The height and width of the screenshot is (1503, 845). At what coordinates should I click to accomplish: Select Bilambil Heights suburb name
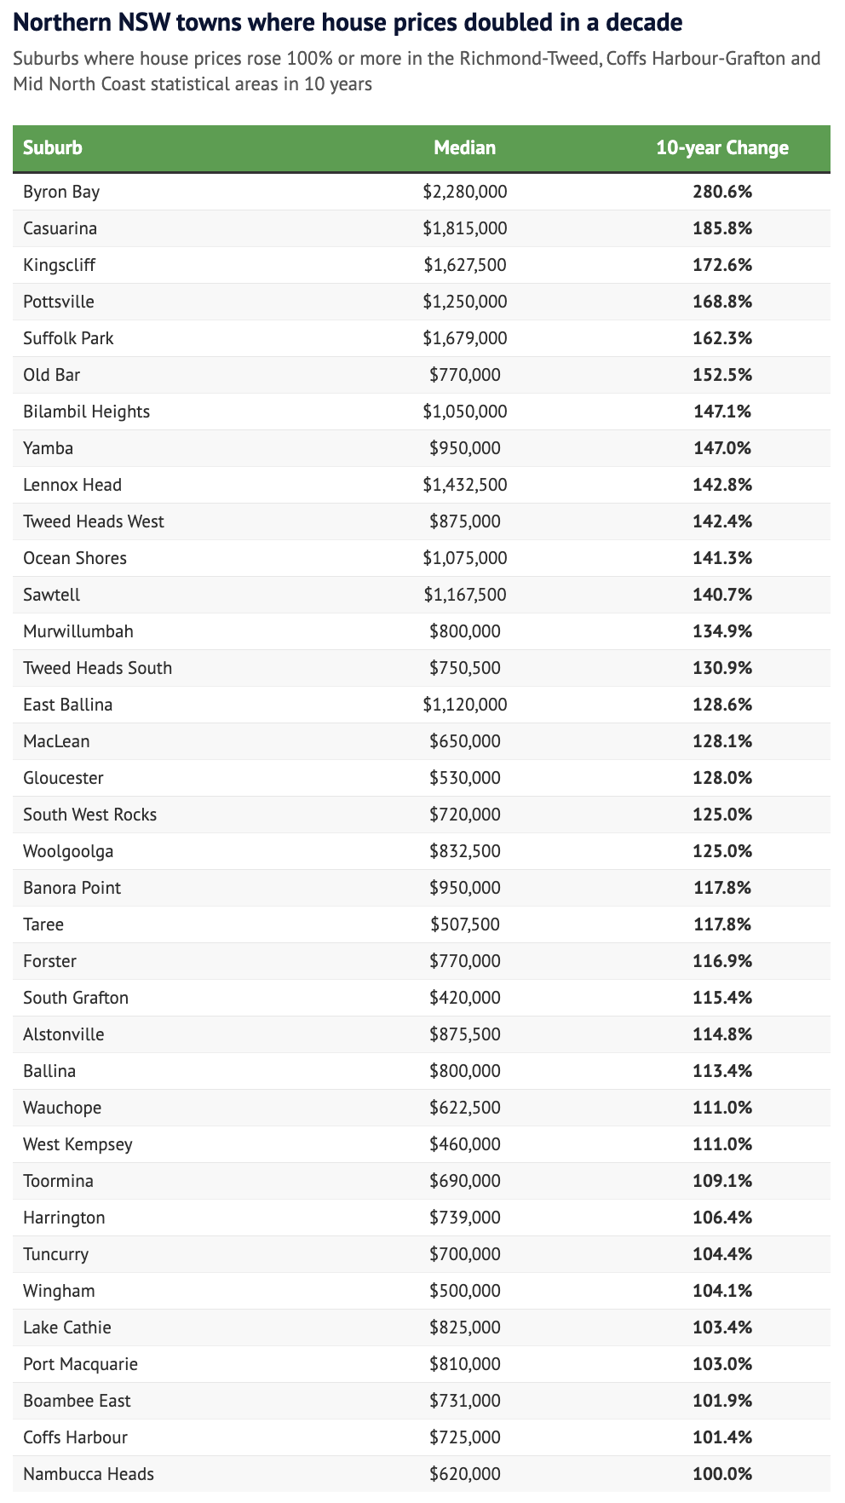pyautogui.click(x=86, y=412)
